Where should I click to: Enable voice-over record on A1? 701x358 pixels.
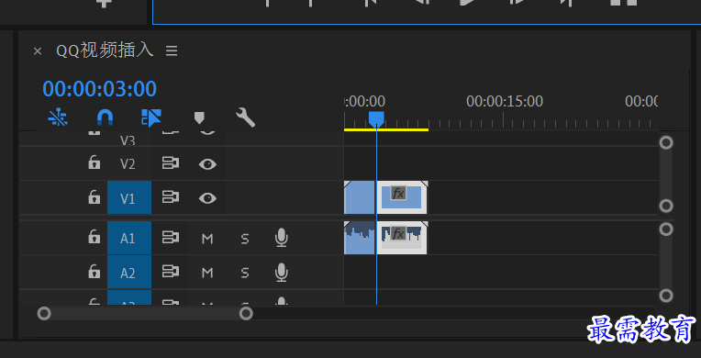click(281, 238)
